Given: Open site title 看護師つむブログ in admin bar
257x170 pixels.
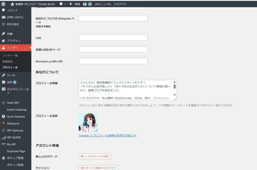Looking at the screenshot, I should (35, 4).
